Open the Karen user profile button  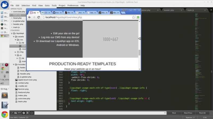(x=124, y=10)
